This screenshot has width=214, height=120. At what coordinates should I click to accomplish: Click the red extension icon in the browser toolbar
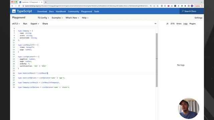169,6
